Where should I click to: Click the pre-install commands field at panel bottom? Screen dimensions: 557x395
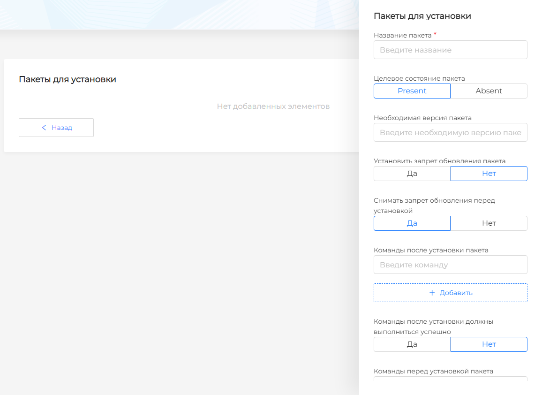[x=450, y=379]
